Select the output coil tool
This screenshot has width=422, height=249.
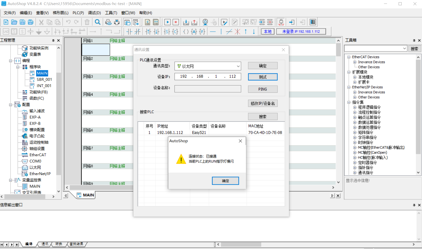[186, 31]
